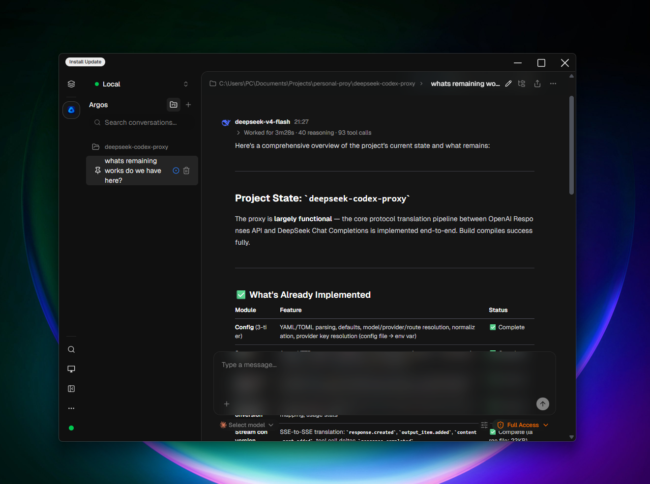Open the Full Access permissions dropdown

523,425
